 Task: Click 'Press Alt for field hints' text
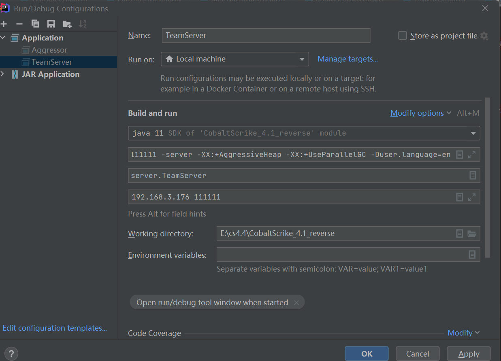point(167,214)
